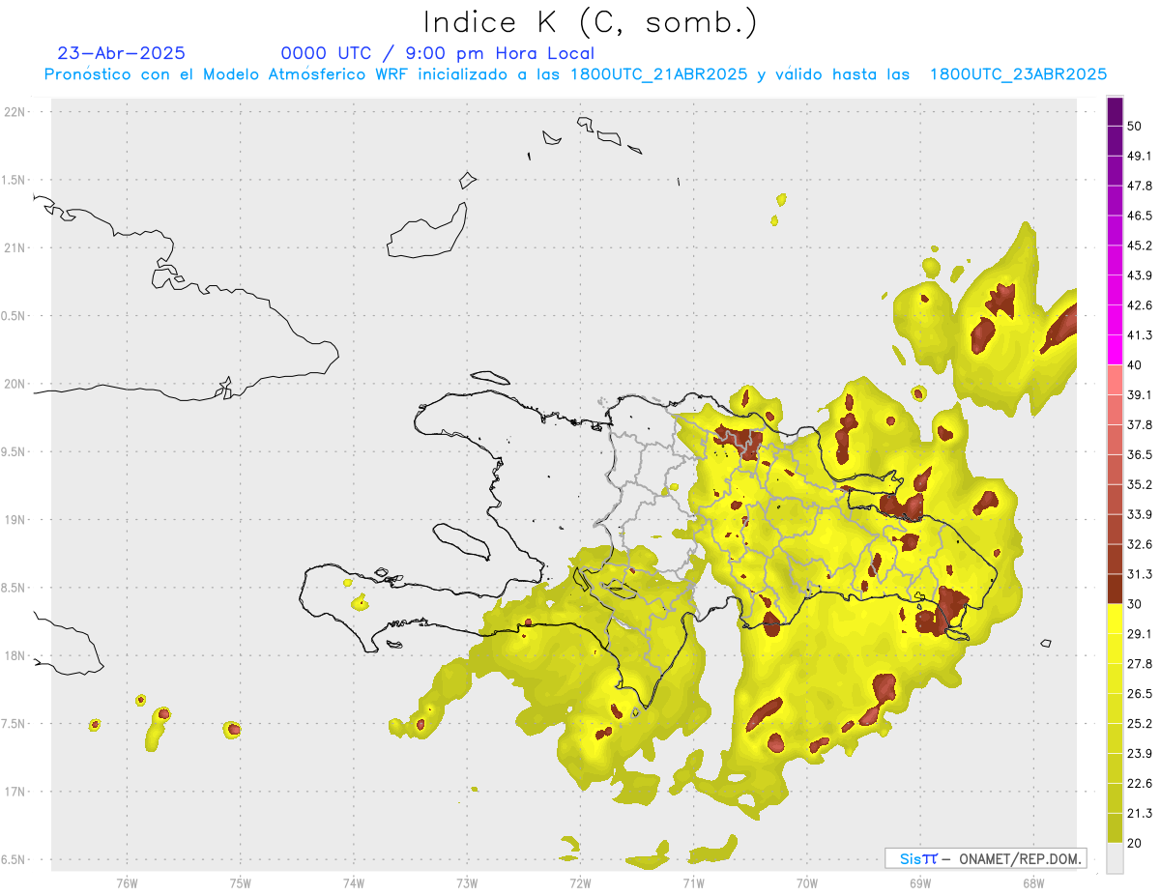Click the latitude label '19N'

pyautogui.click(x=15, y=520)
